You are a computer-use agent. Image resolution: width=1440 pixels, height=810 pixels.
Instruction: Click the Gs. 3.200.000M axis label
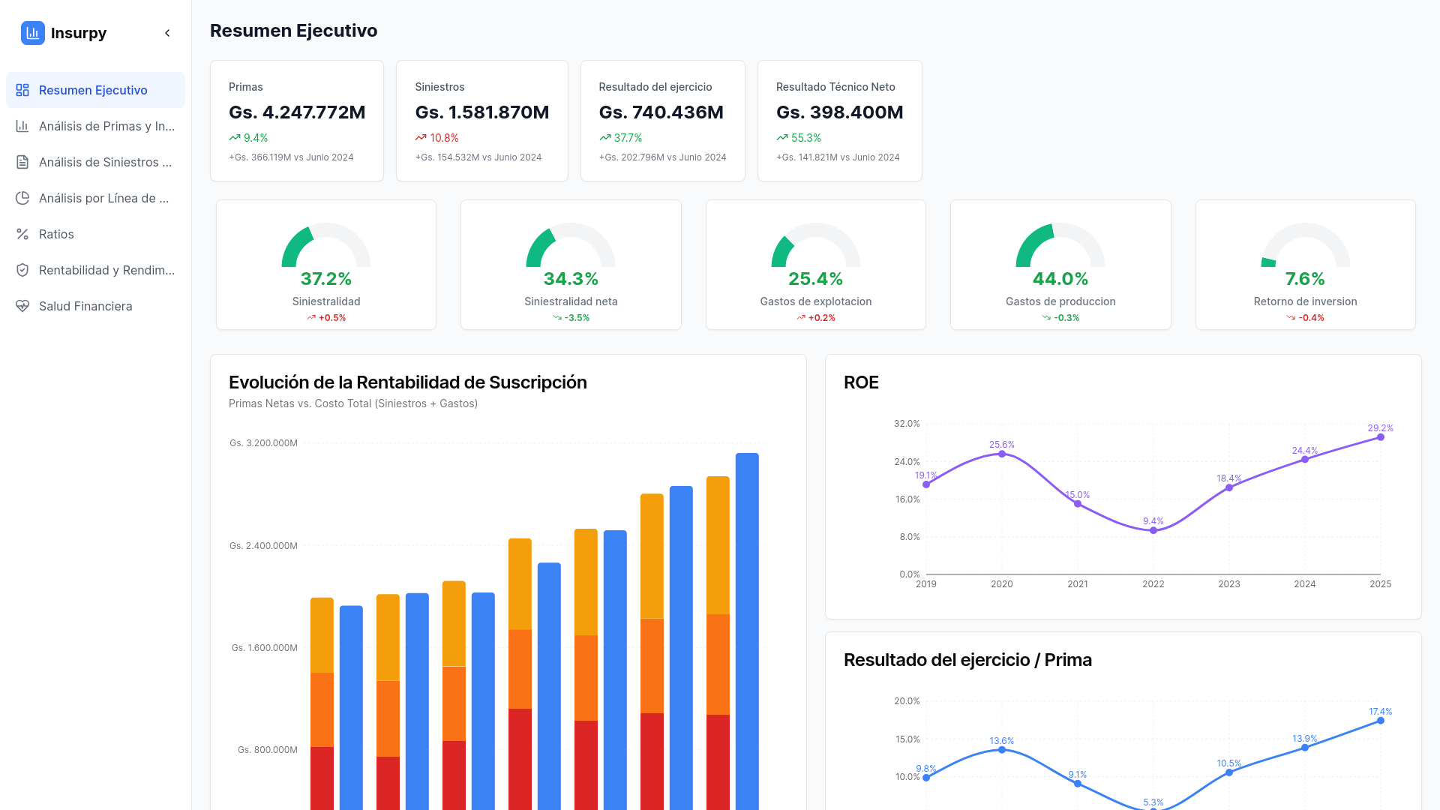point(263,443)
